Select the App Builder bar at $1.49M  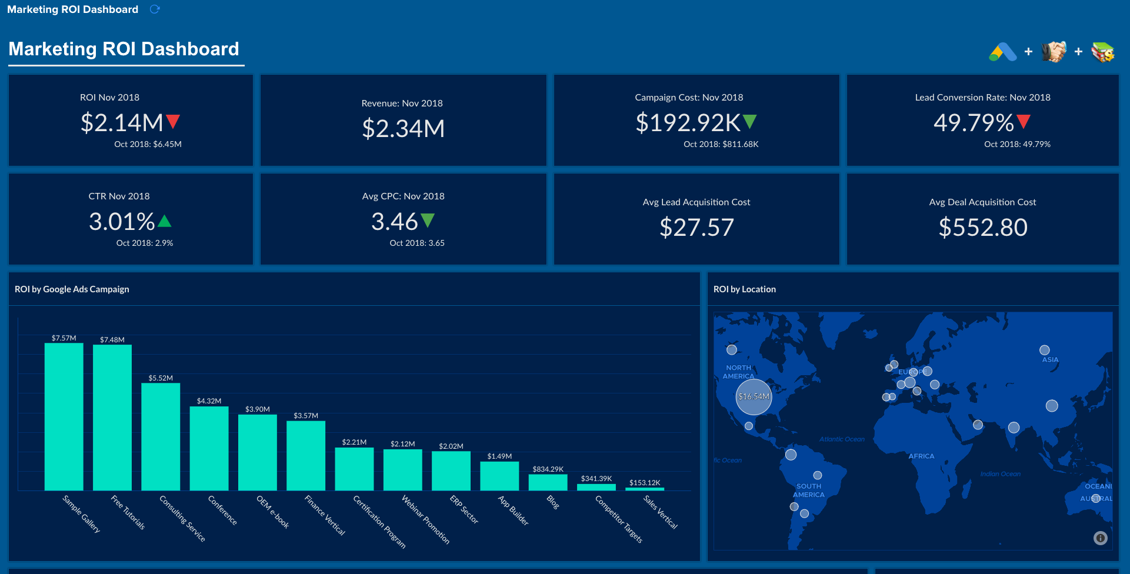click(x=499, y=476)
